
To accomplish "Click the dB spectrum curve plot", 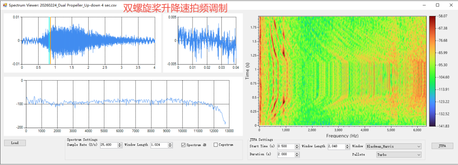I will click(x=127, y=104).
